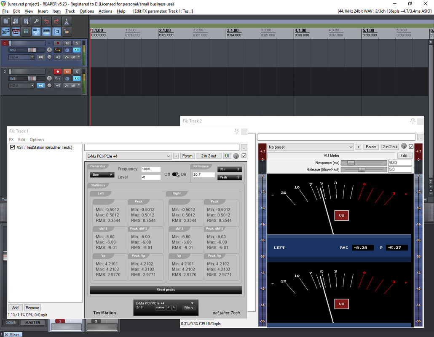Toggle the item grouping toolbar icon
This screenshot has width=434, height=337.
pyautogui.click(x=16, y=32)
